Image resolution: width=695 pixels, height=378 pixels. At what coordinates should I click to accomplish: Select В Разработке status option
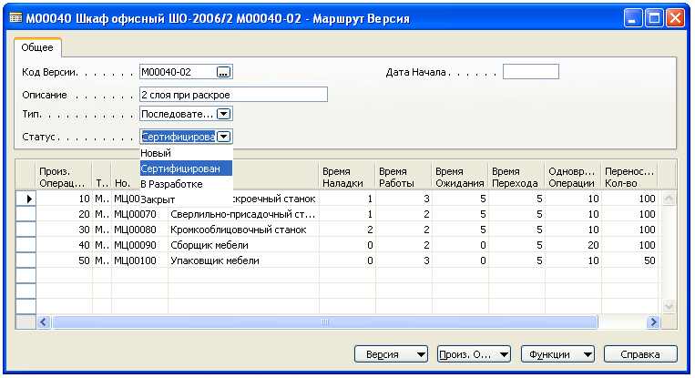coord(171,183)
